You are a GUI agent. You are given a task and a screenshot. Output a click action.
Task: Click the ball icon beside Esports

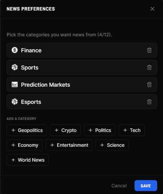coord(14,101)
